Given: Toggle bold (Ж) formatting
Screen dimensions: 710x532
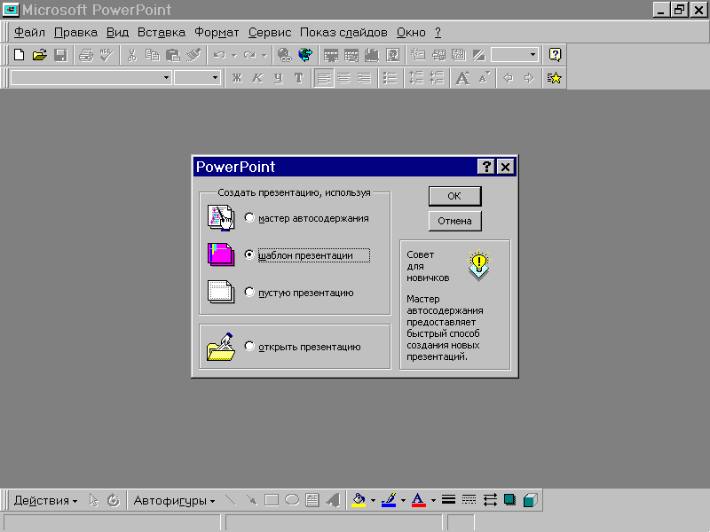Looking at the screenshot, I should pyautogui.click(x=237, y=78).
